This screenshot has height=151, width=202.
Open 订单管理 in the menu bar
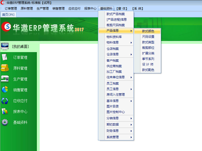(x=11, y=9)
